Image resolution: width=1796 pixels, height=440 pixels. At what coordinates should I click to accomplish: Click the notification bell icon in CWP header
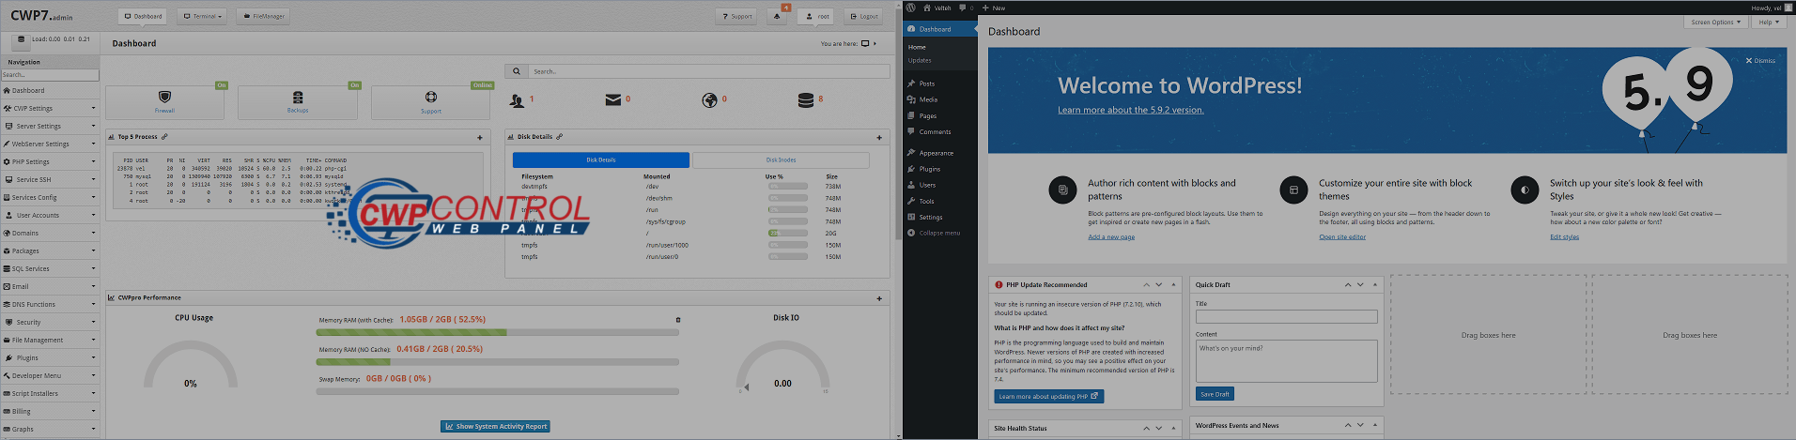tap(777, 16)
